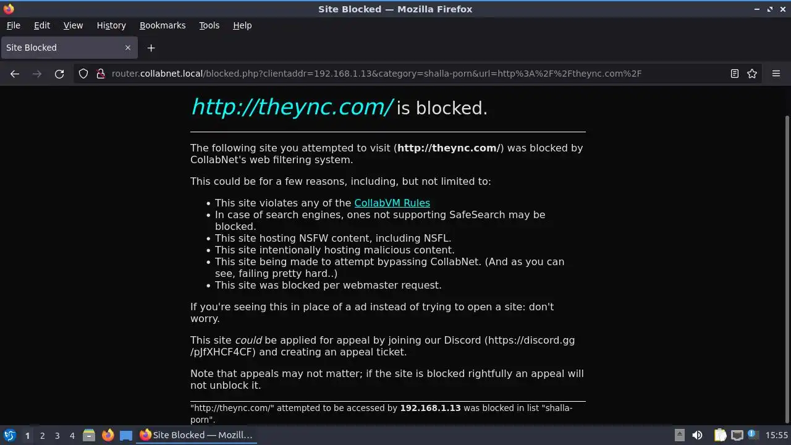The width and height of the screenshot is (791, 445).
Task: Open the File menu
Action: click(13, 25)
